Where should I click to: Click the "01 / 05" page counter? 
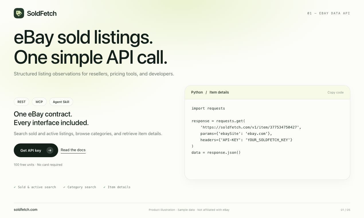point(345,210)
